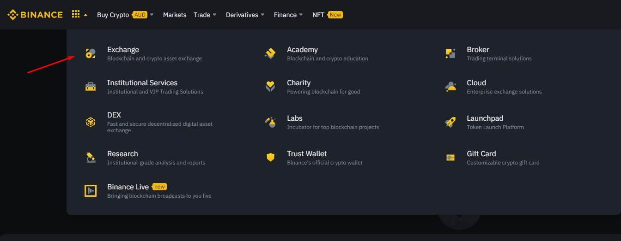Screen dimensions: 621x241
Task: Click the Trust Wallet shield icon
Action: (270, 158)
